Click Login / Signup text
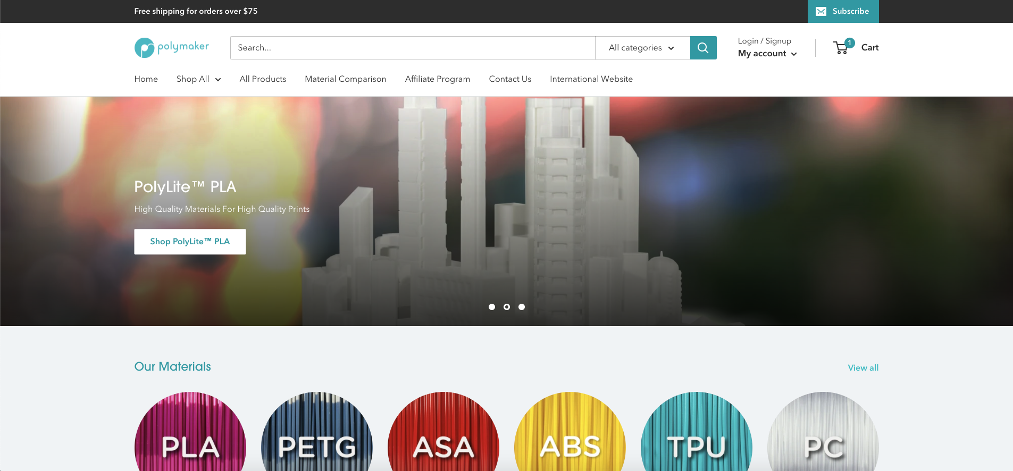 pyautogui.click(x=764, y=41)
